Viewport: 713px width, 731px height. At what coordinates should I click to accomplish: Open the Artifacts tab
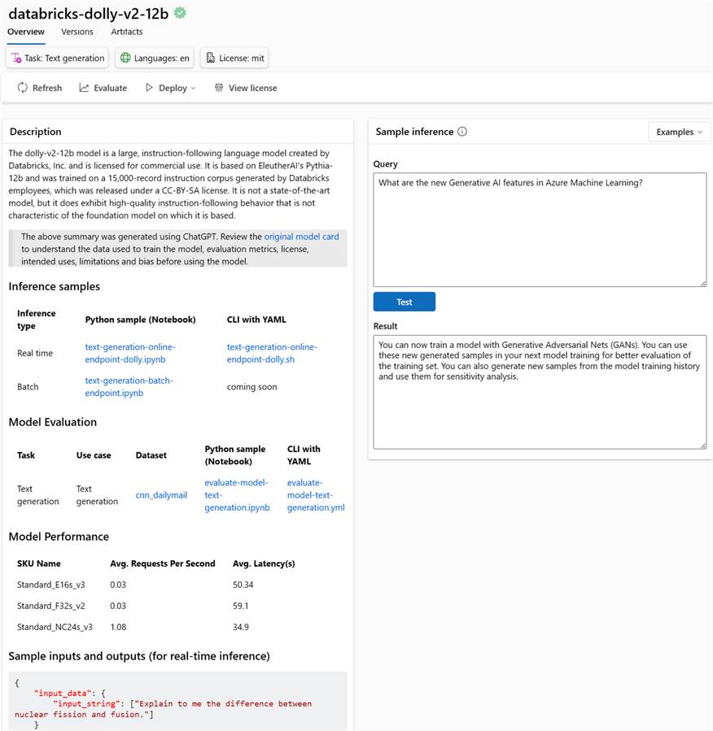click(x=126, y=32)
